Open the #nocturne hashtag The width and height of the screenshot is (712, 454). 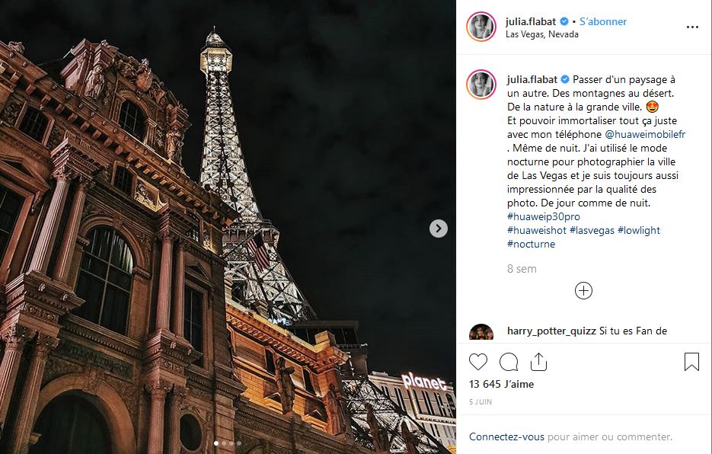531,244
